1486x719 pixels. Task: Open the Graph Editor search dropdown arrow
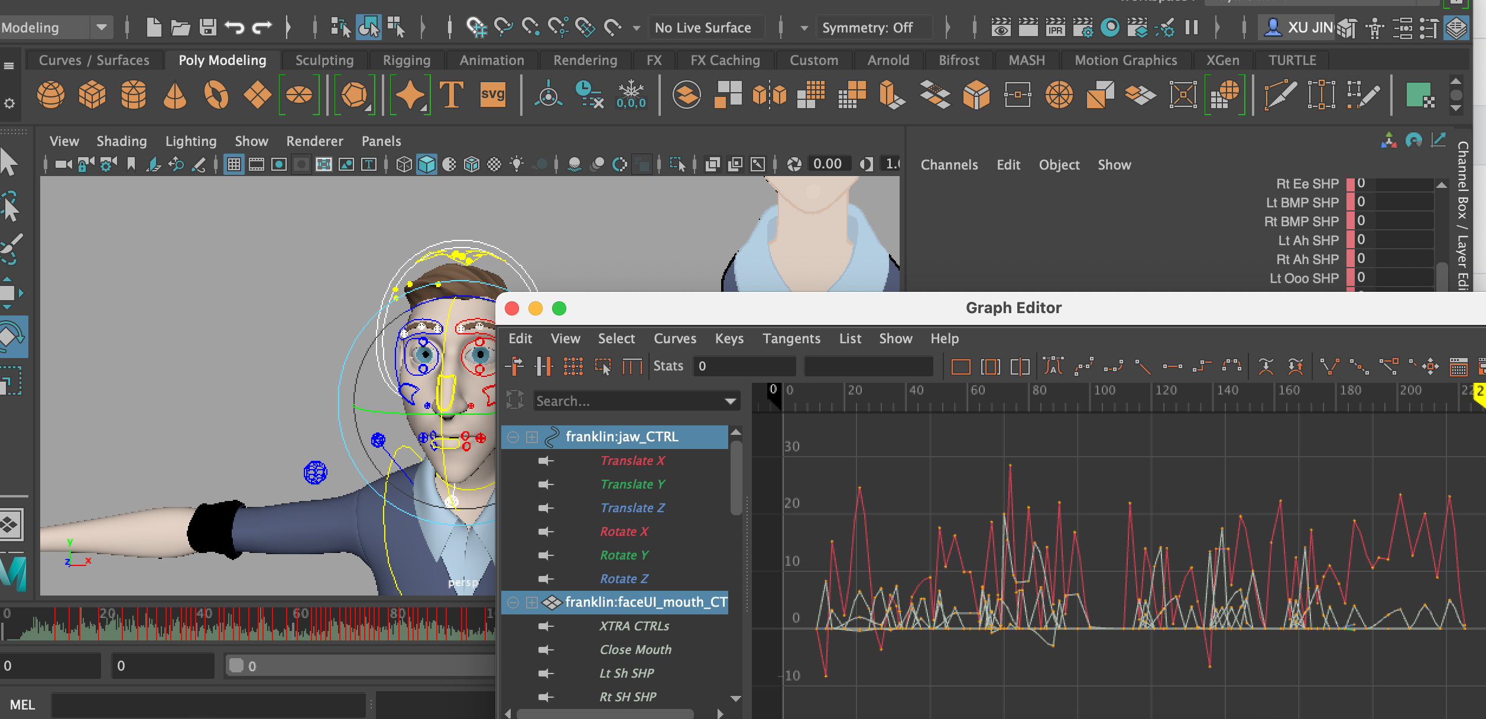point(731,401)
